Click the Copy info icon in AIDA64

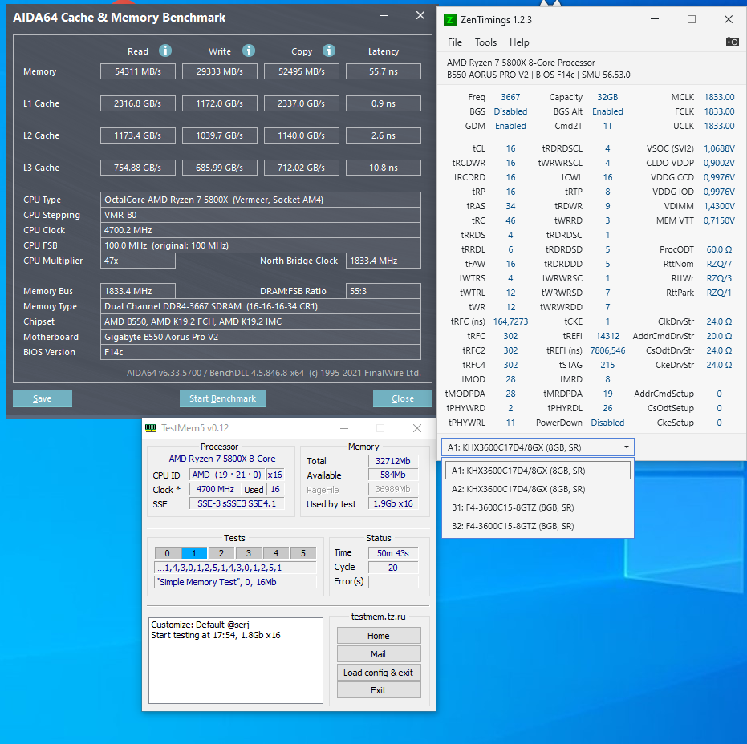[329, 51]
